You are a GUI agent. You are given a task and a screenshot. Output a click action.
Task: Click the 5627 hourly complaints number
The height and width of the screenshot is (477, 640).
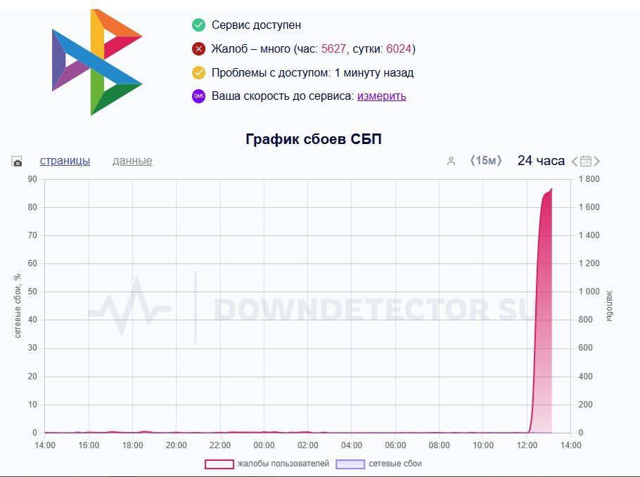click(333, 49)
